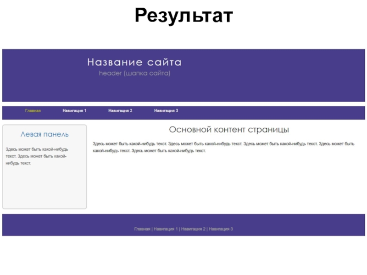Go to Навигация 2 in top navigation bar
Screen dimensions: 367x275
click(120, 111)
